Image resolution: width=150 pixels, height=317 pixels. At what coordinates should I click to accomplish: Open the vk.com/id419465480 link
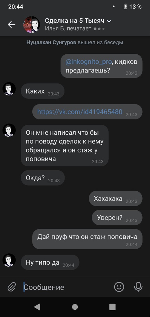tap(80, 112)
